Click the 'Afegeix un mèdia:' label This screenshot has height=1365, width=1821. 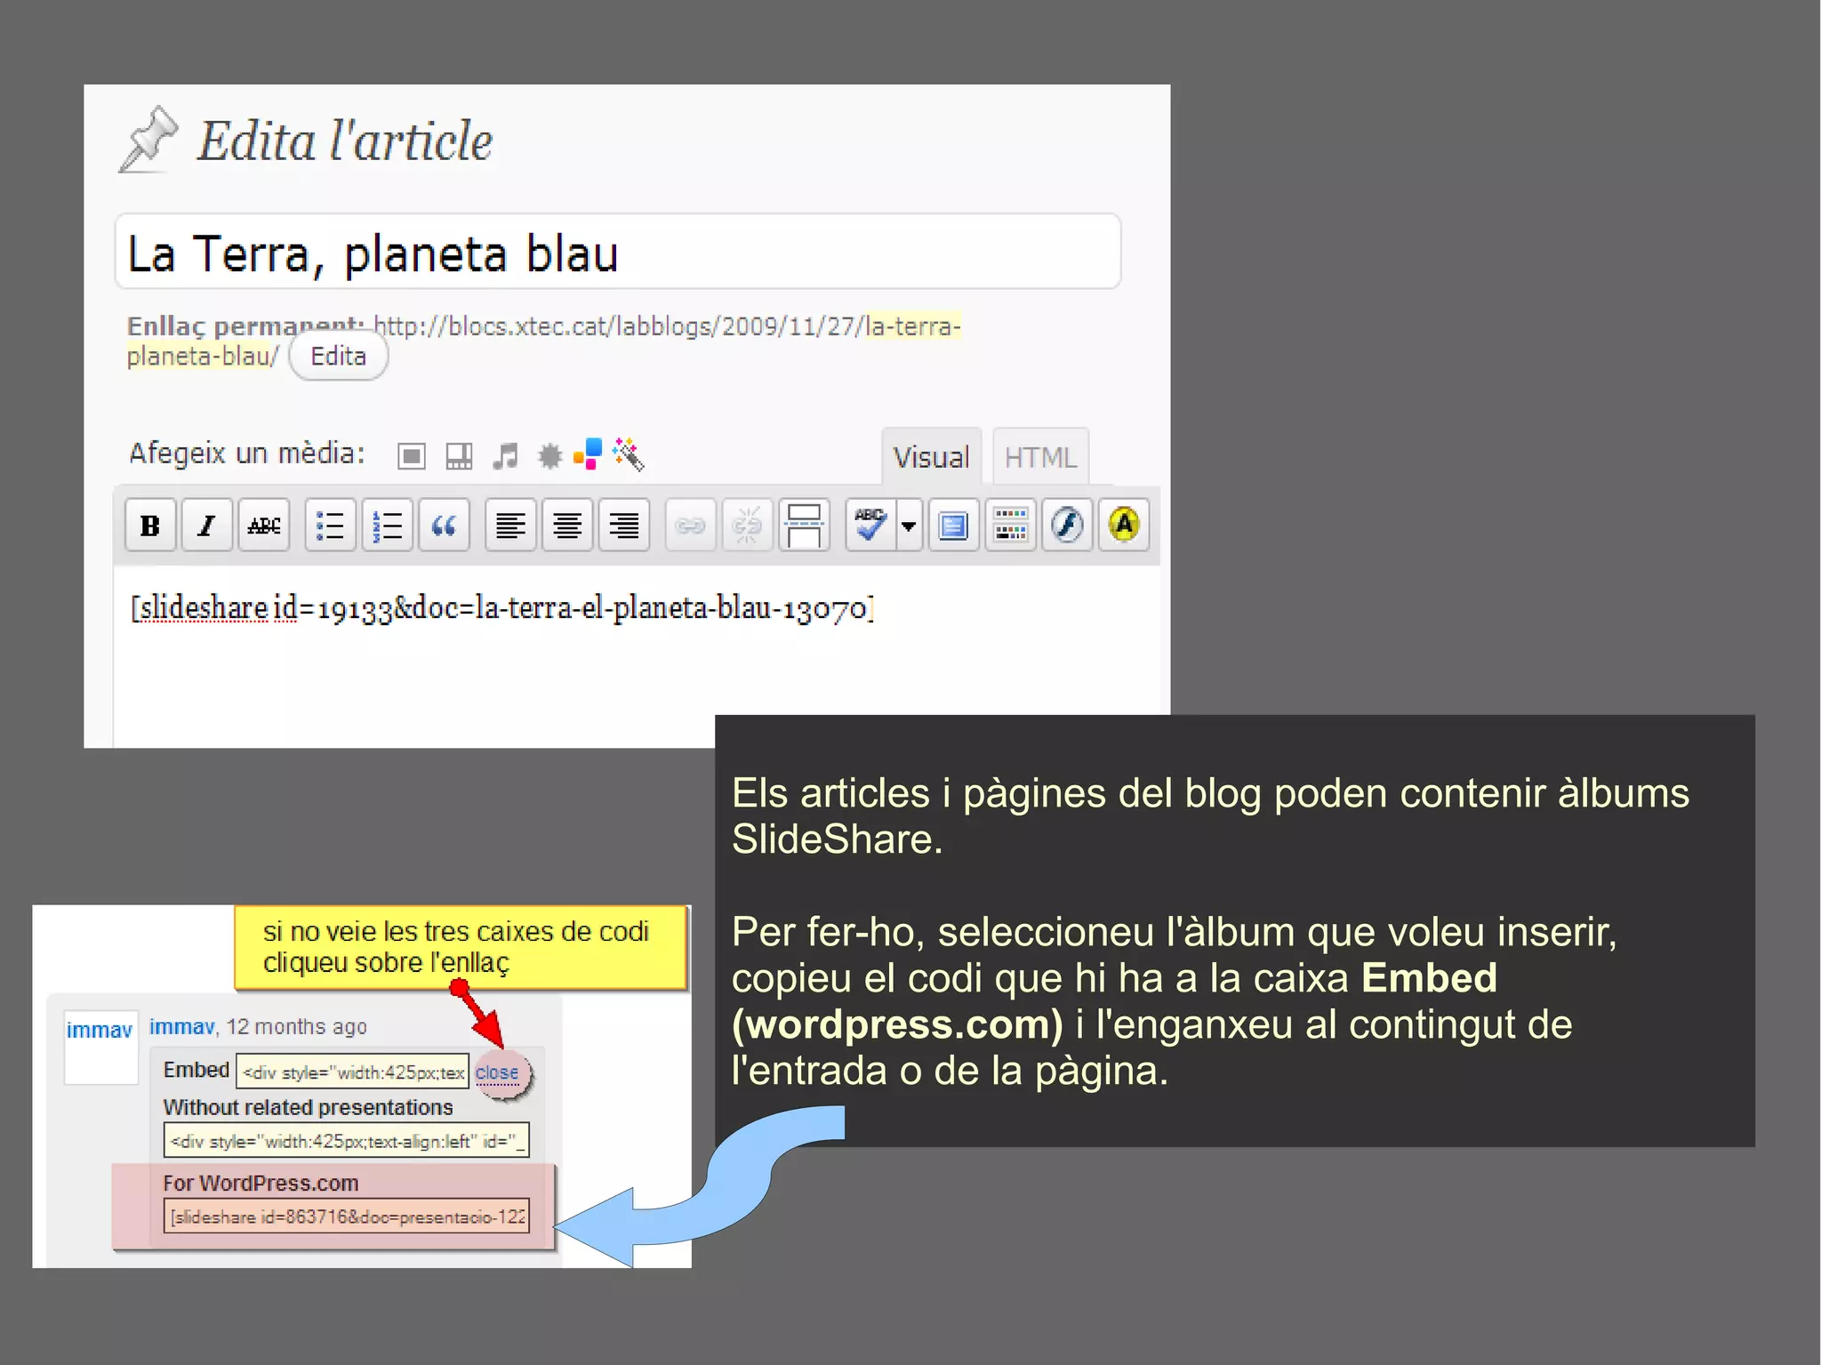(247, 454)
